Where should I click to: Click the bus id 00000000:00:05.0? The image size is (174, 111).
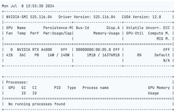pyautogui.click(x=93, y=50)
